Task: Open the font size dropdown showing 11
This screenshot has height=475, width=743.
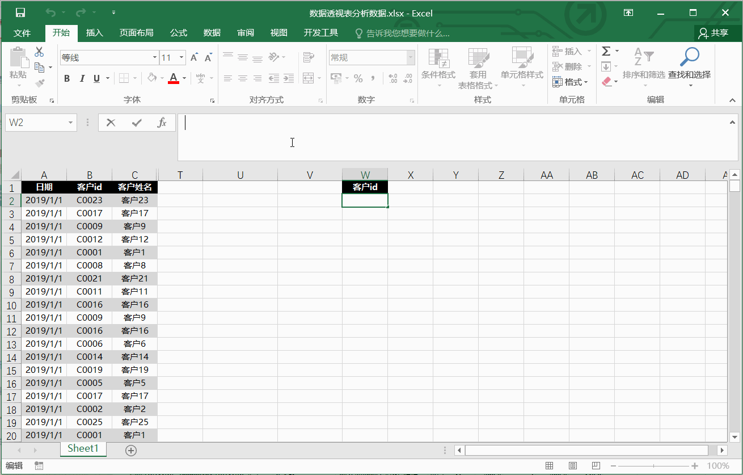Action: [x=181, y=57]
